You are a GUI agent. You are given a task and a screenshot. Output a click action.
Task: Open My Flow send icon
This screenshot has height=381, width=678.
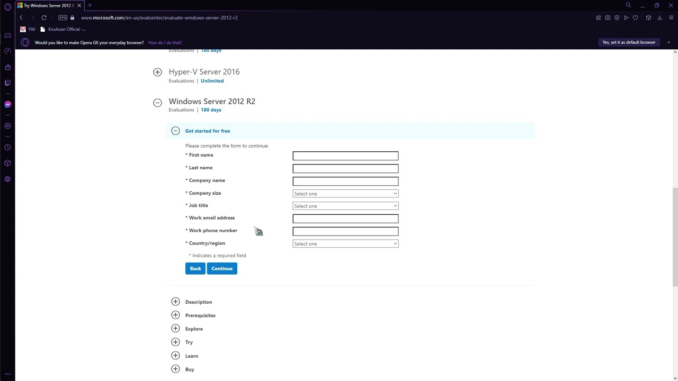click(626, 17)
